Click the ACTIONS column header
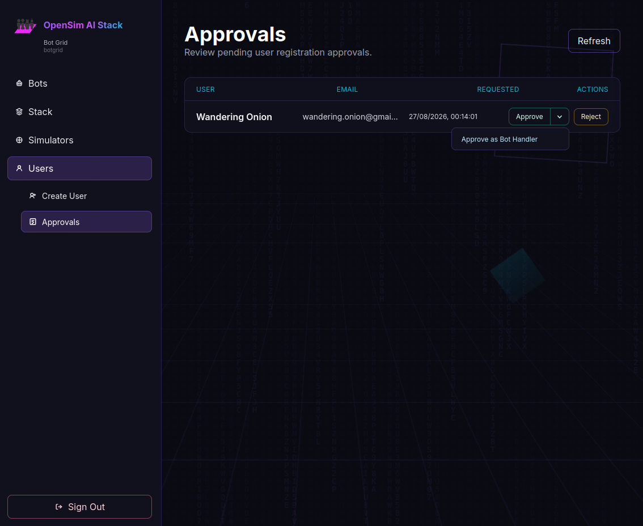This screenshot has width=643, height=526. tap(592, 90)
